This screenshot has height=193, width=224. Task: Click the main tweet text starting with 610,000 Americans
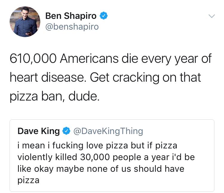point(111,77)
